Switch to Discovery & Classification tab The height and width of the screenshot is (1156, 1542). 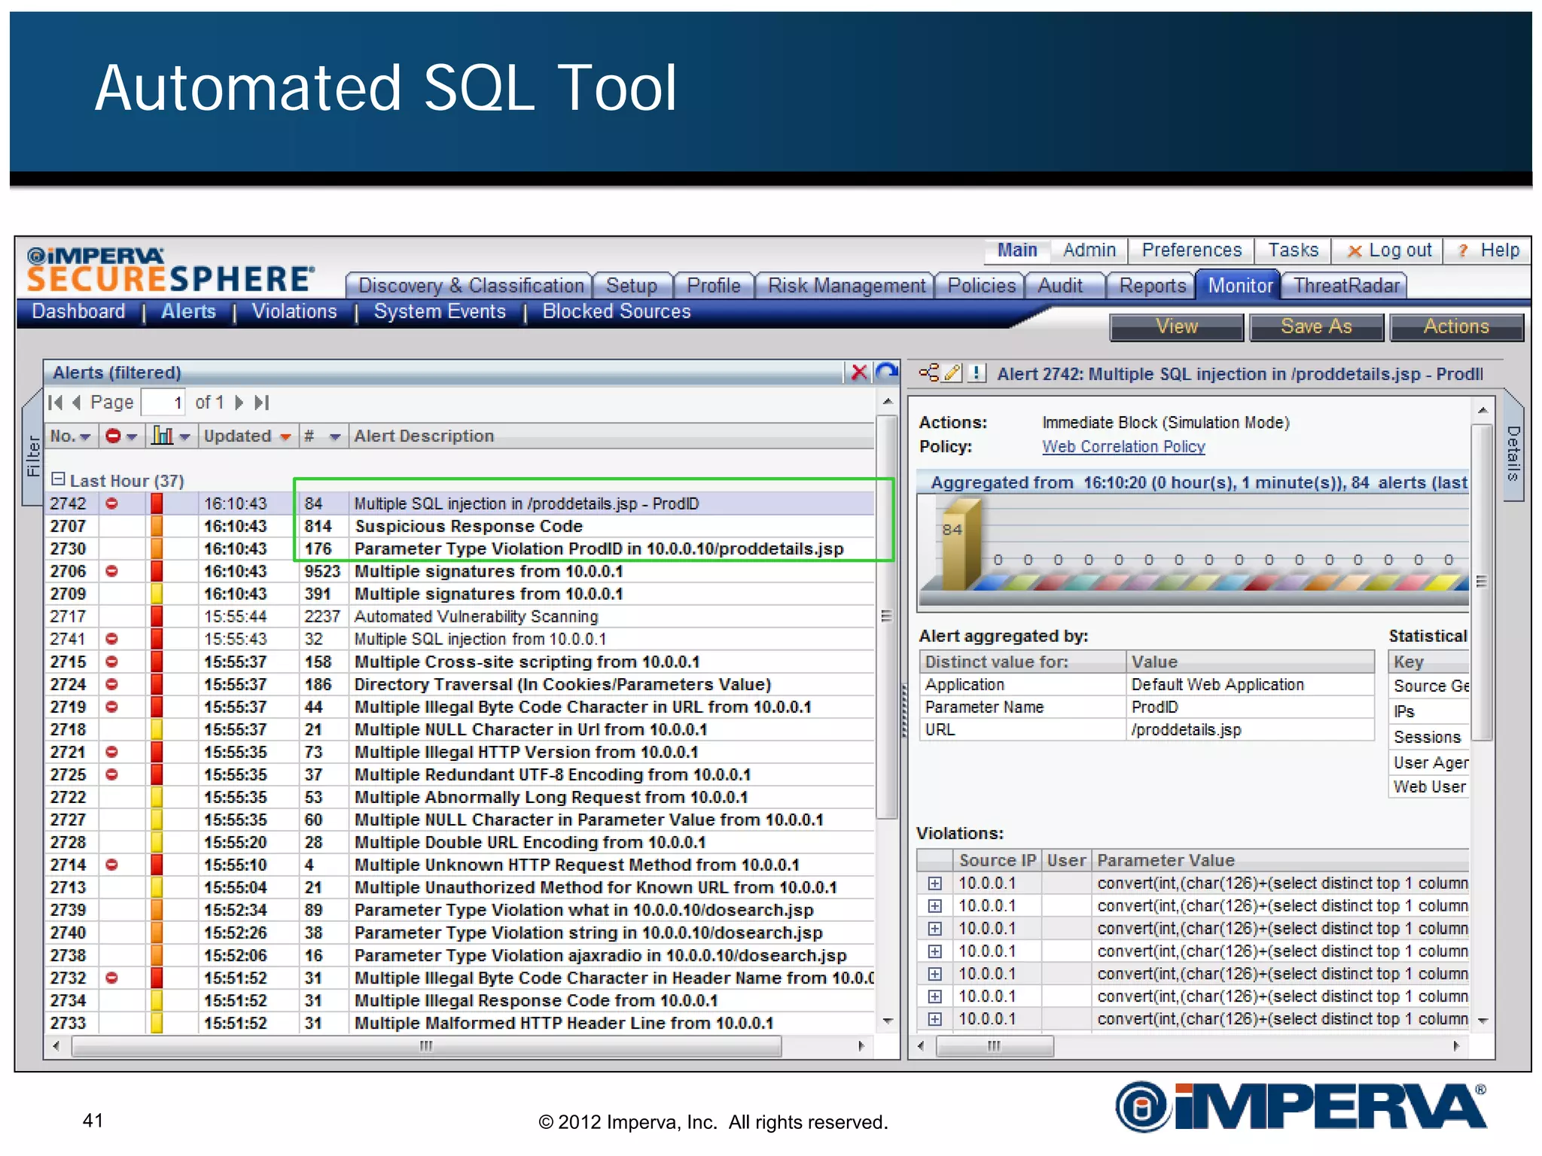(x=470, y=286)
